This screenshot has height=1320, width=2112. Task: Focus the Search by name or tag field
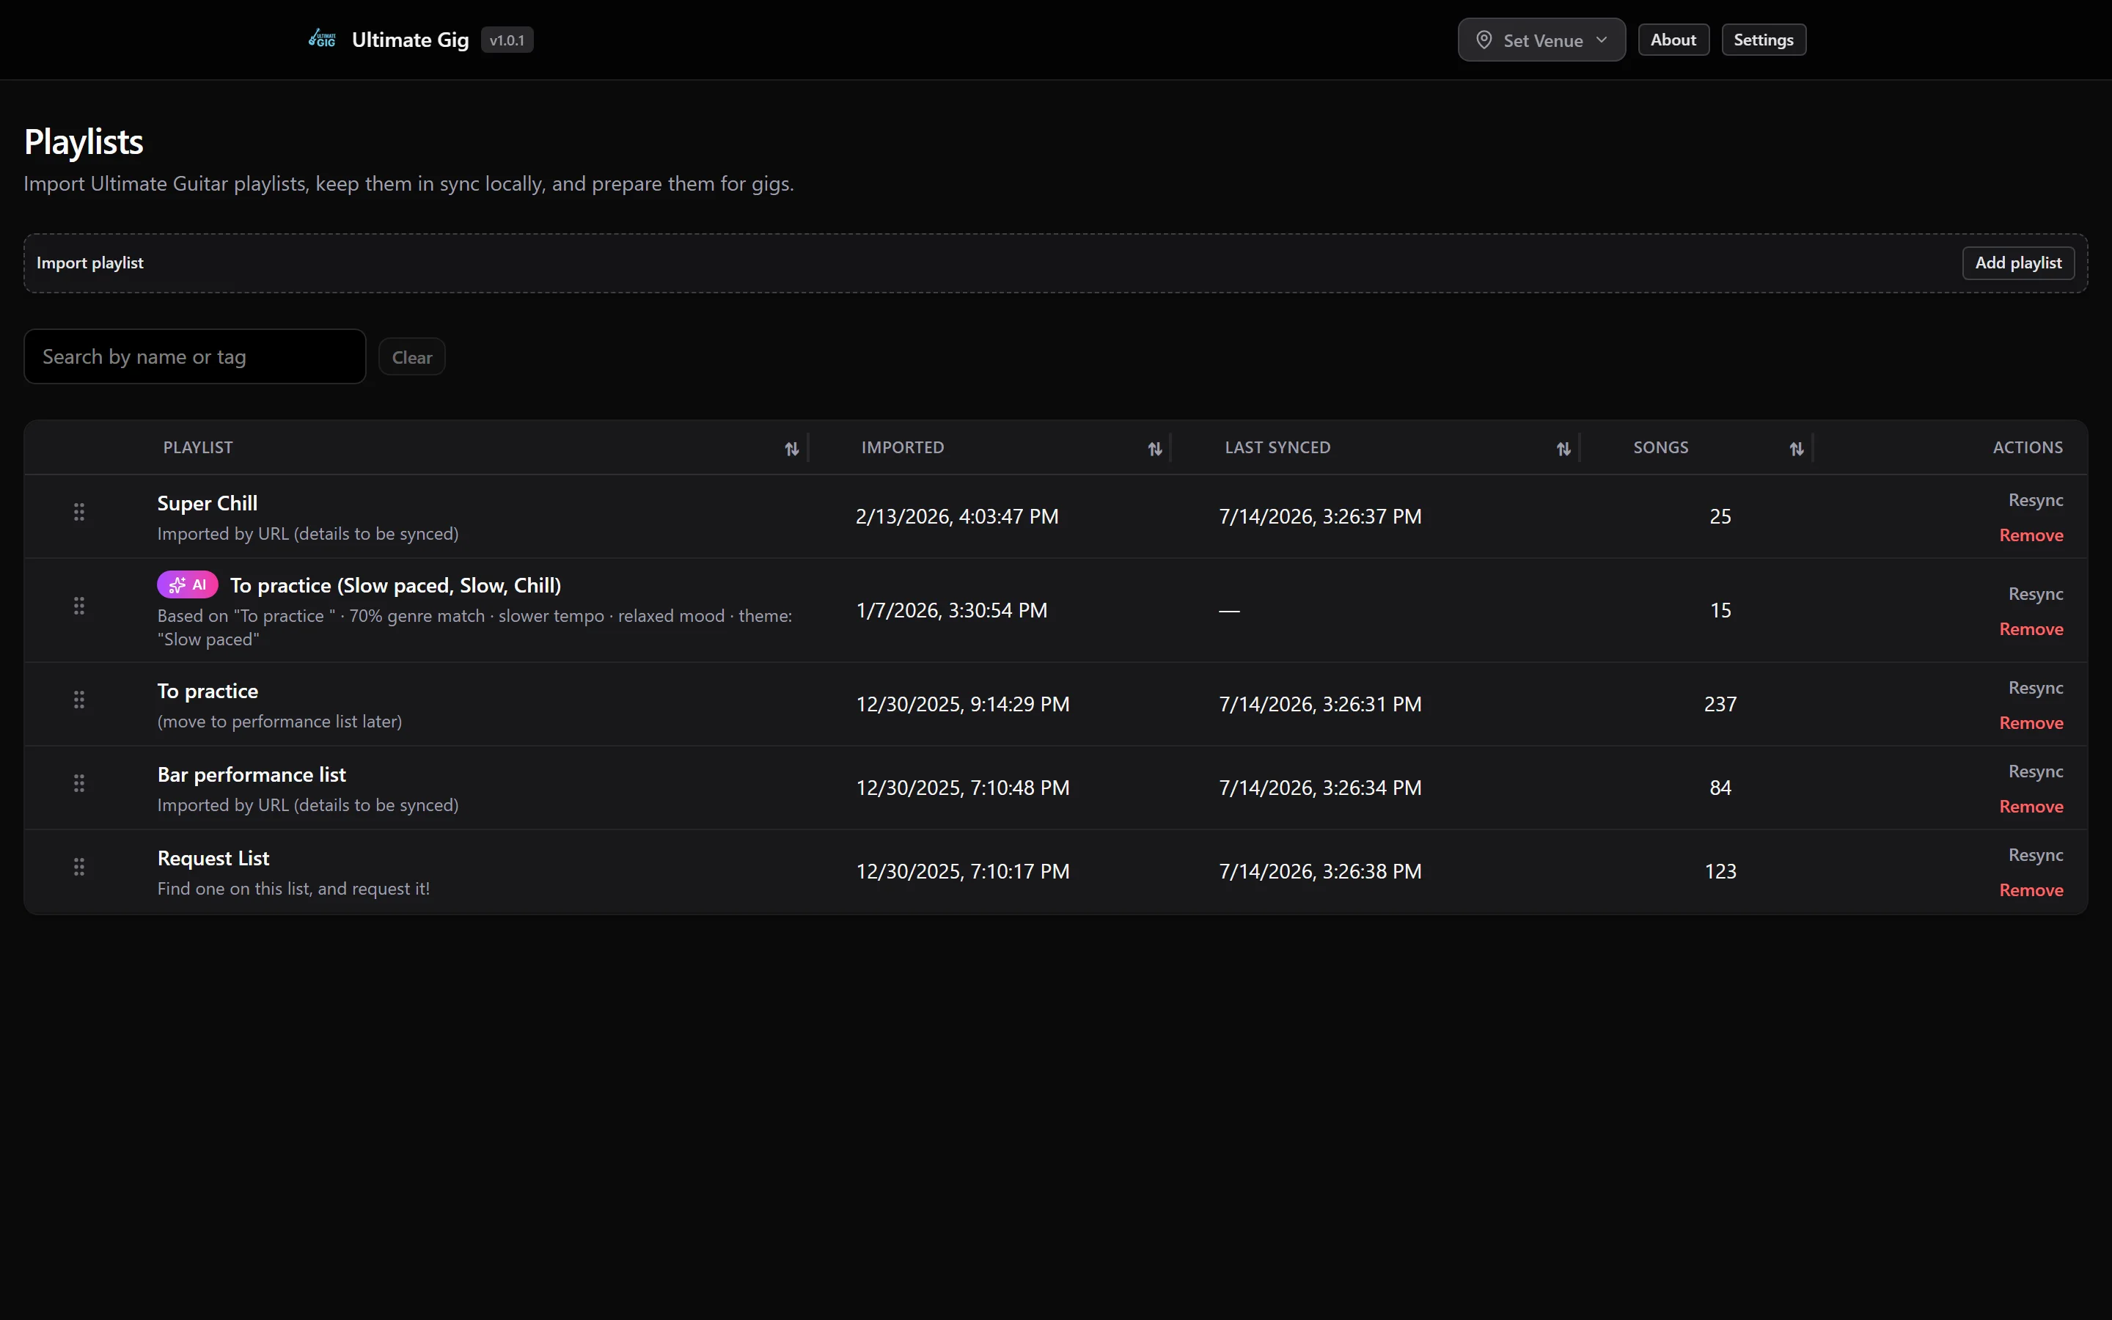[194, 356]
